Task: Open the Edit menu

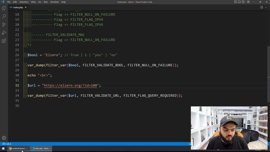Action: tap(15, 2)
